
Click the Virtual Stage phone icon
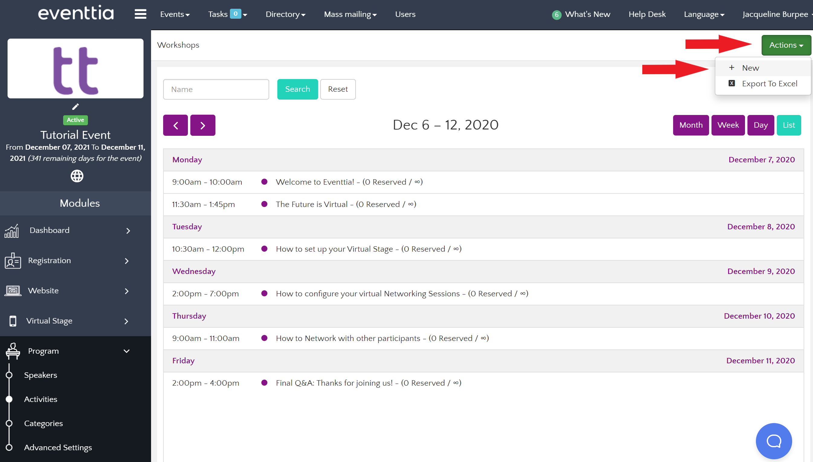tap(13, 321)
